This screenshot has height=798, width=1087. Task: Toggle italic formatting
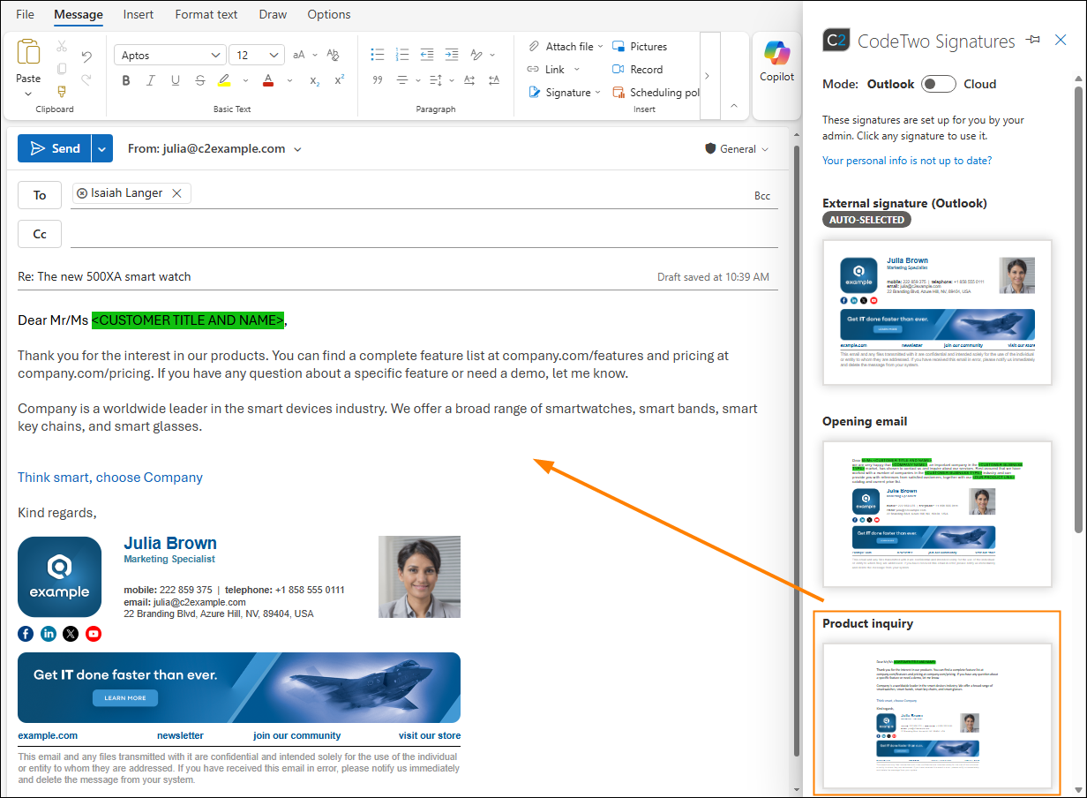point(150,80)
